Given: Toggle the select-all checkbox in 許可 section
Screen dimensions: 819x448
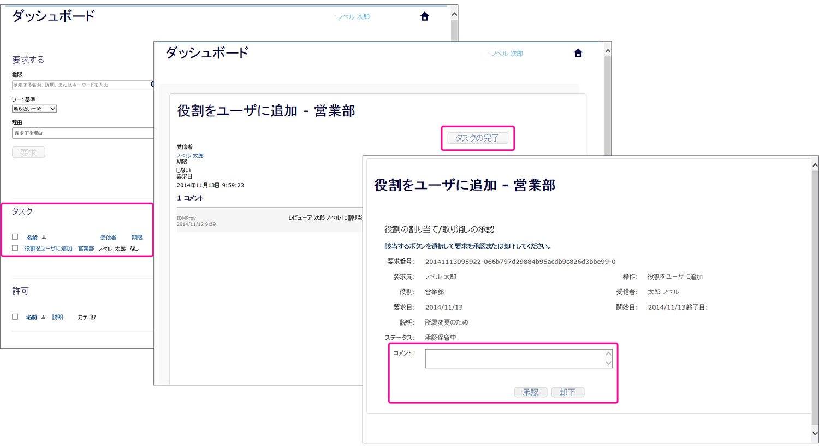Looking at the screenshot, I should 15,316.
